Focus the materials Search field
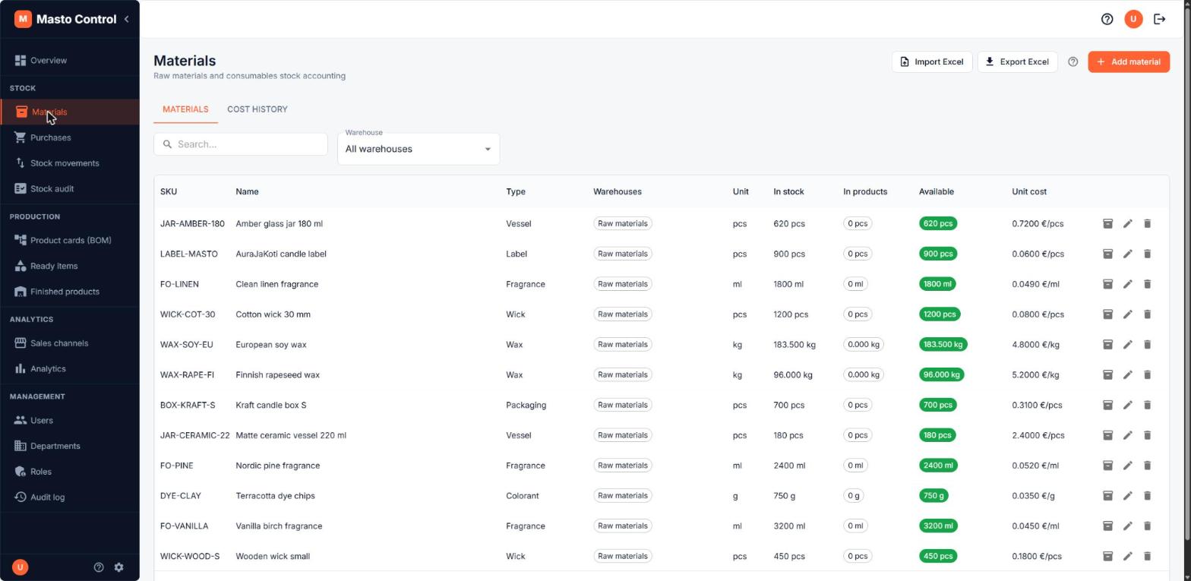The height and width of the screenshot is (581, 1191). (x=241, y=144)
